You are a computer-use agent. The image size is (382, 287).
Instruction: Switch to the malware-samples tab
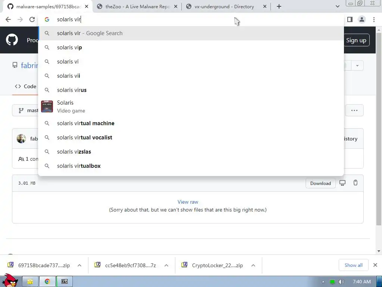[x=48, y=7]
